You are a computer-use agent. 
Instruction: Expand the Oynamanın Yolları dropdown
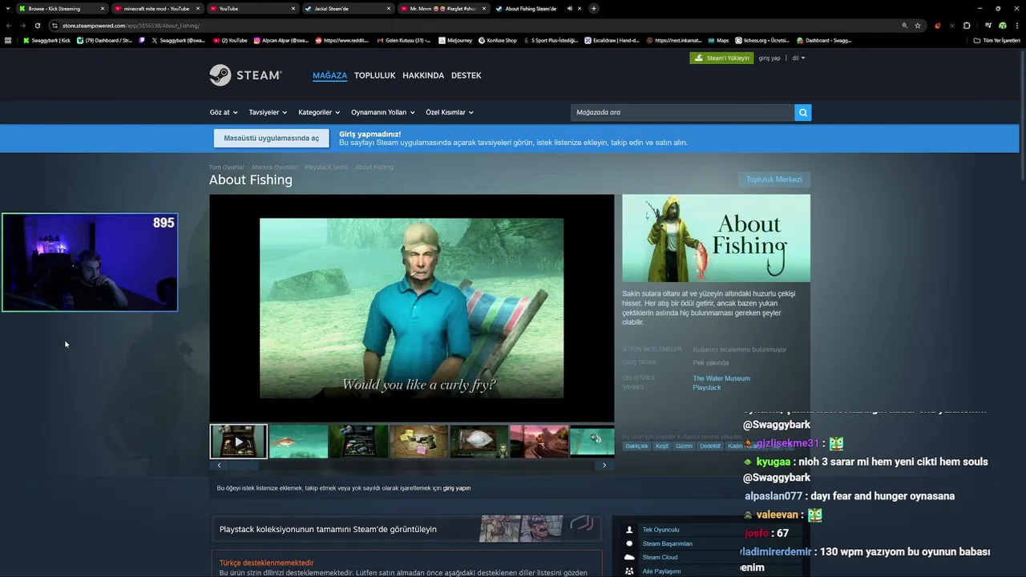point(383,112)
